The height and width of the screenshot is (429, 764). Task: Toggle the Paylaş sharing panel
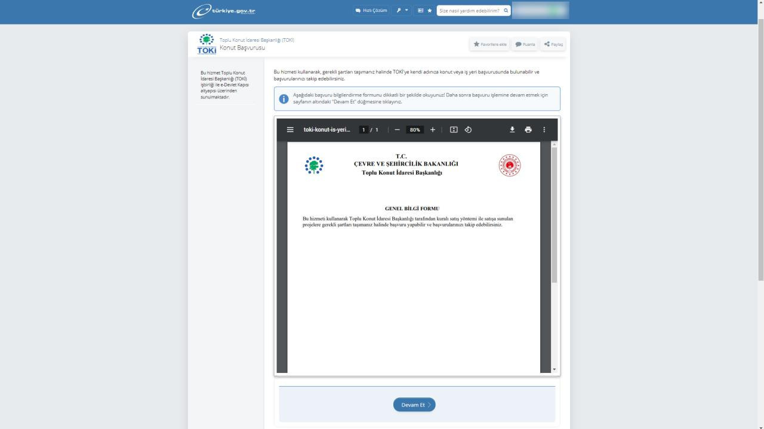(x=553, y=44)
